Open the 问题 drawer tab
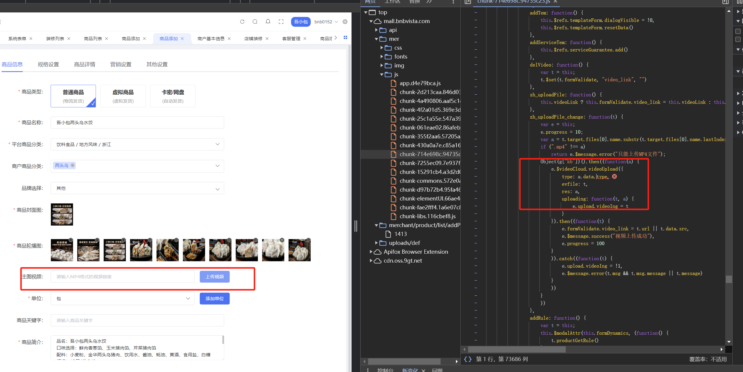Viewport: 743px width, 372px height. (x=437, y=370)
